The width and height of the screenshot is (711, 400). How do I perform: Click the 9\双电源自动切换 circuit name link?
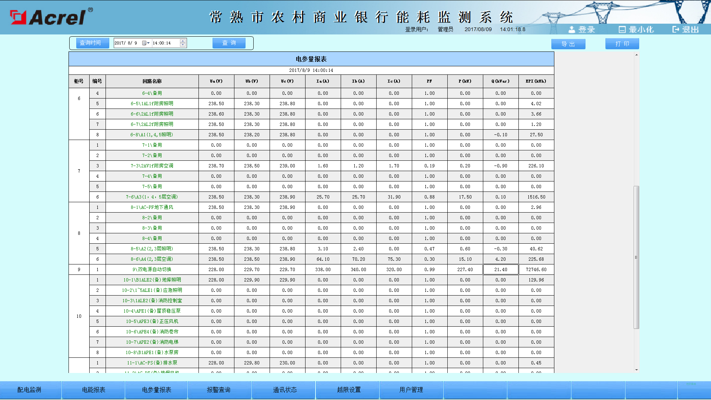(x=152, y=270)
